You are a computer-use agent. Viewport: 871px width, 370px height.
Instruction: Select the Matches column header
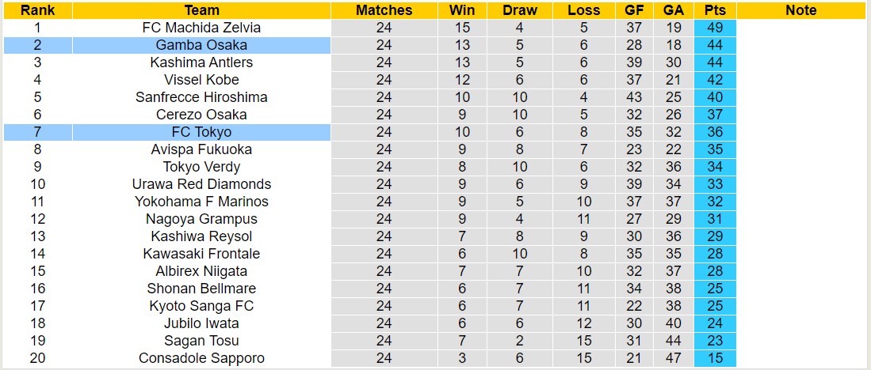click(384, 10)
